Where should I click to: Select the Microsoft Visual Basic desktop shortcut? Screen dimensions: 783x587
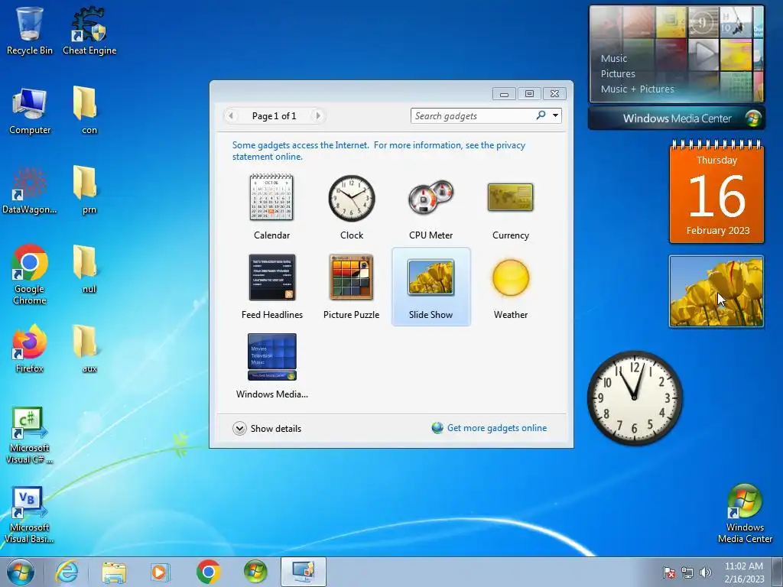pos(30,514)
